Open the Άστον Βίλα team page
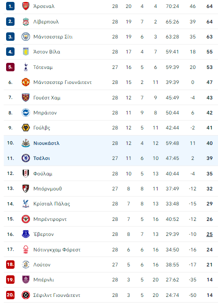218x303 pixels. click(x=47, y=52)
